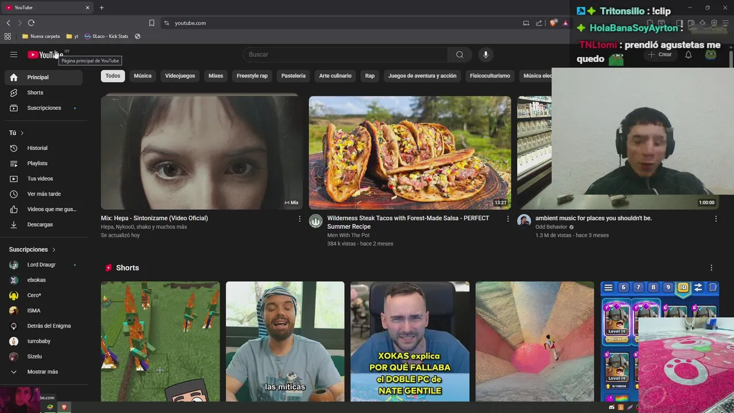Select the Pastelería filter chip
The image size is (734, 413).
click(294, 76)
